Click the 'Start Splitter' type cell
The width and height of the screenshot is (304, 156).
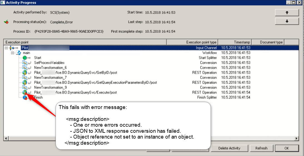tap(208, 58)
